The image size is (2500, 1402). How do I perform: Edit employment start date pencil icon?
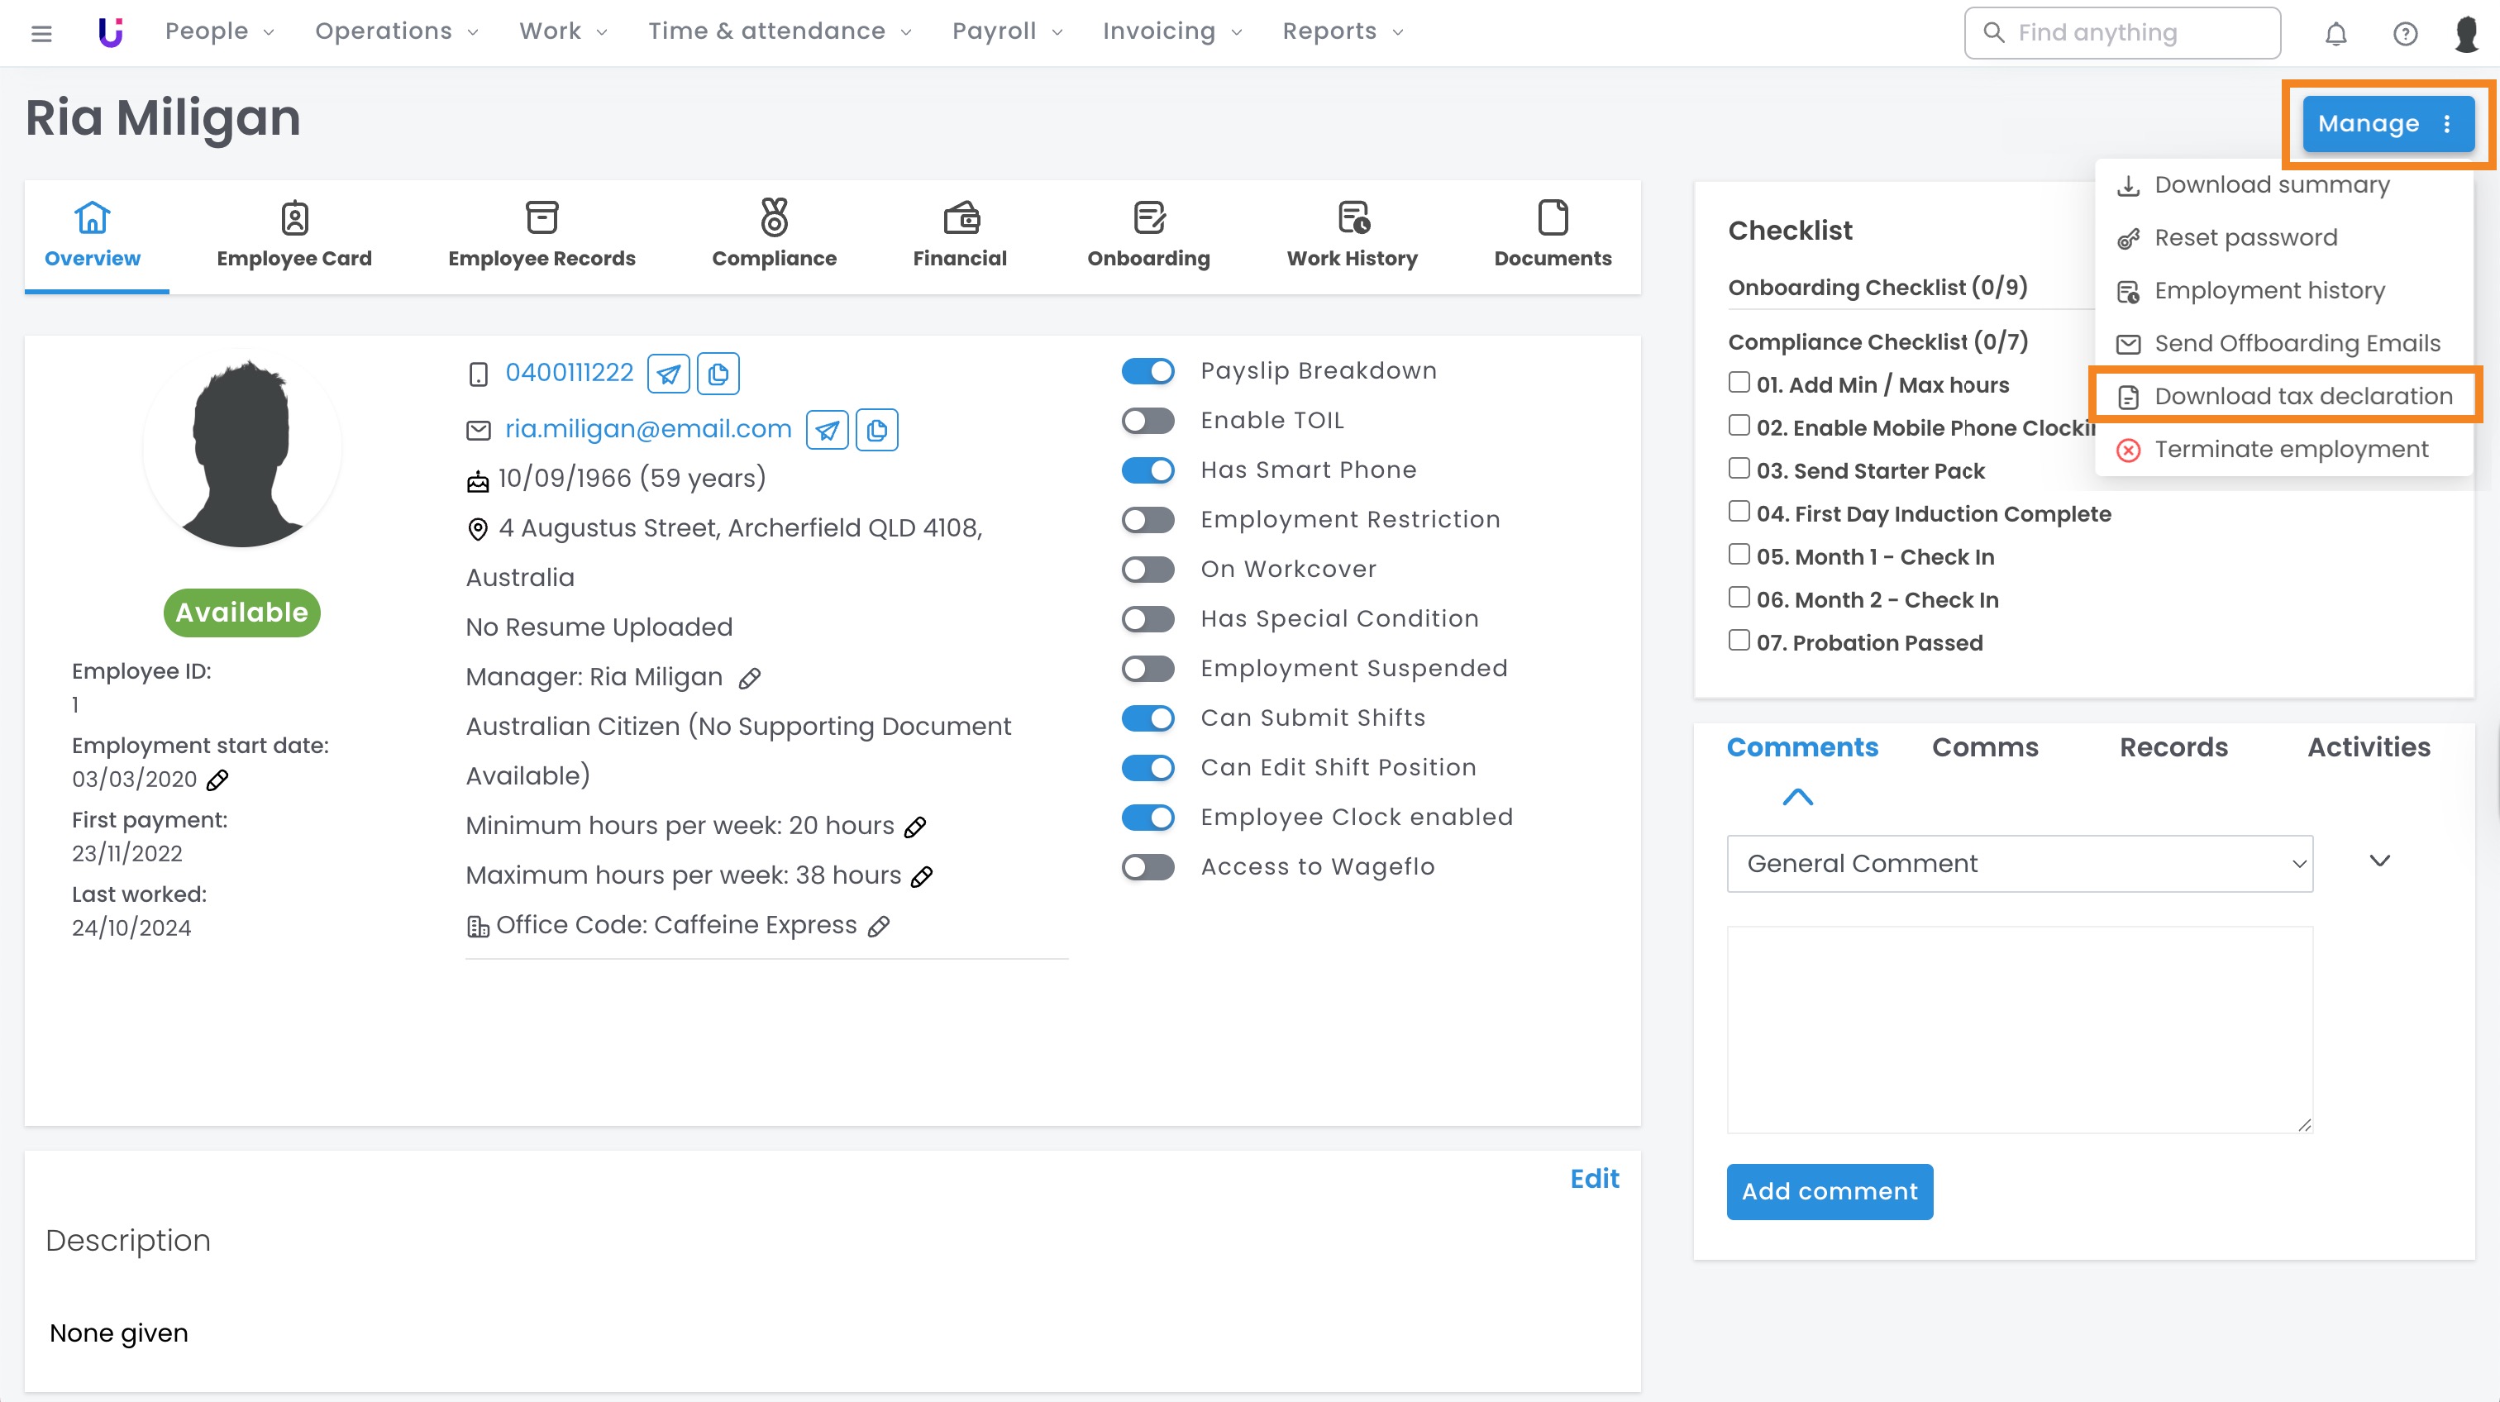tap(217, 779)
